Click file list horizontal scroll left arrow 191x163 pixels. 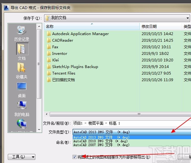47,114
